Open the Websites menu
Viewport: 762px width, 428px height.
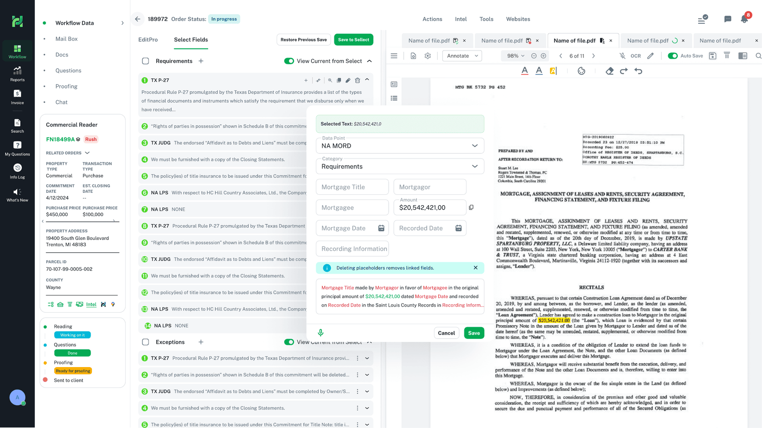(x=518, y=19)
